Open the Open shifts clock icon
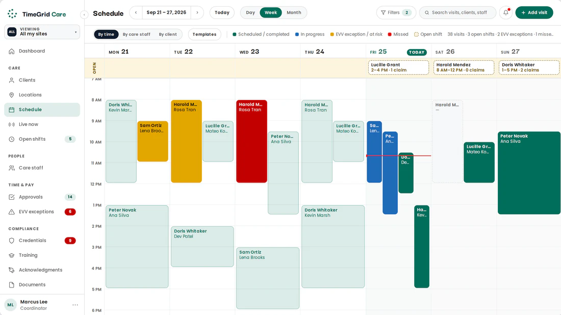Screen dimensions: 561x315 (11, 139)
